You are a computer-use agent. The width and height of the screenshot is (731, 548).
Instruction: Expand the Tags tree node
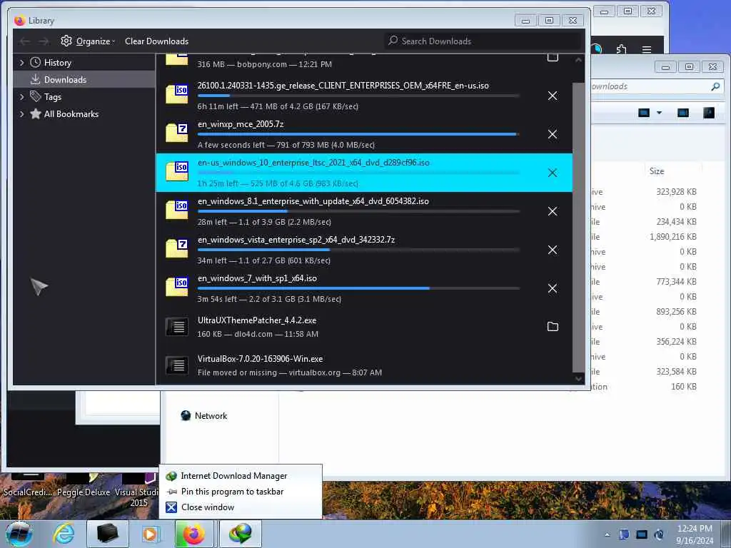[x=21, y=97]
